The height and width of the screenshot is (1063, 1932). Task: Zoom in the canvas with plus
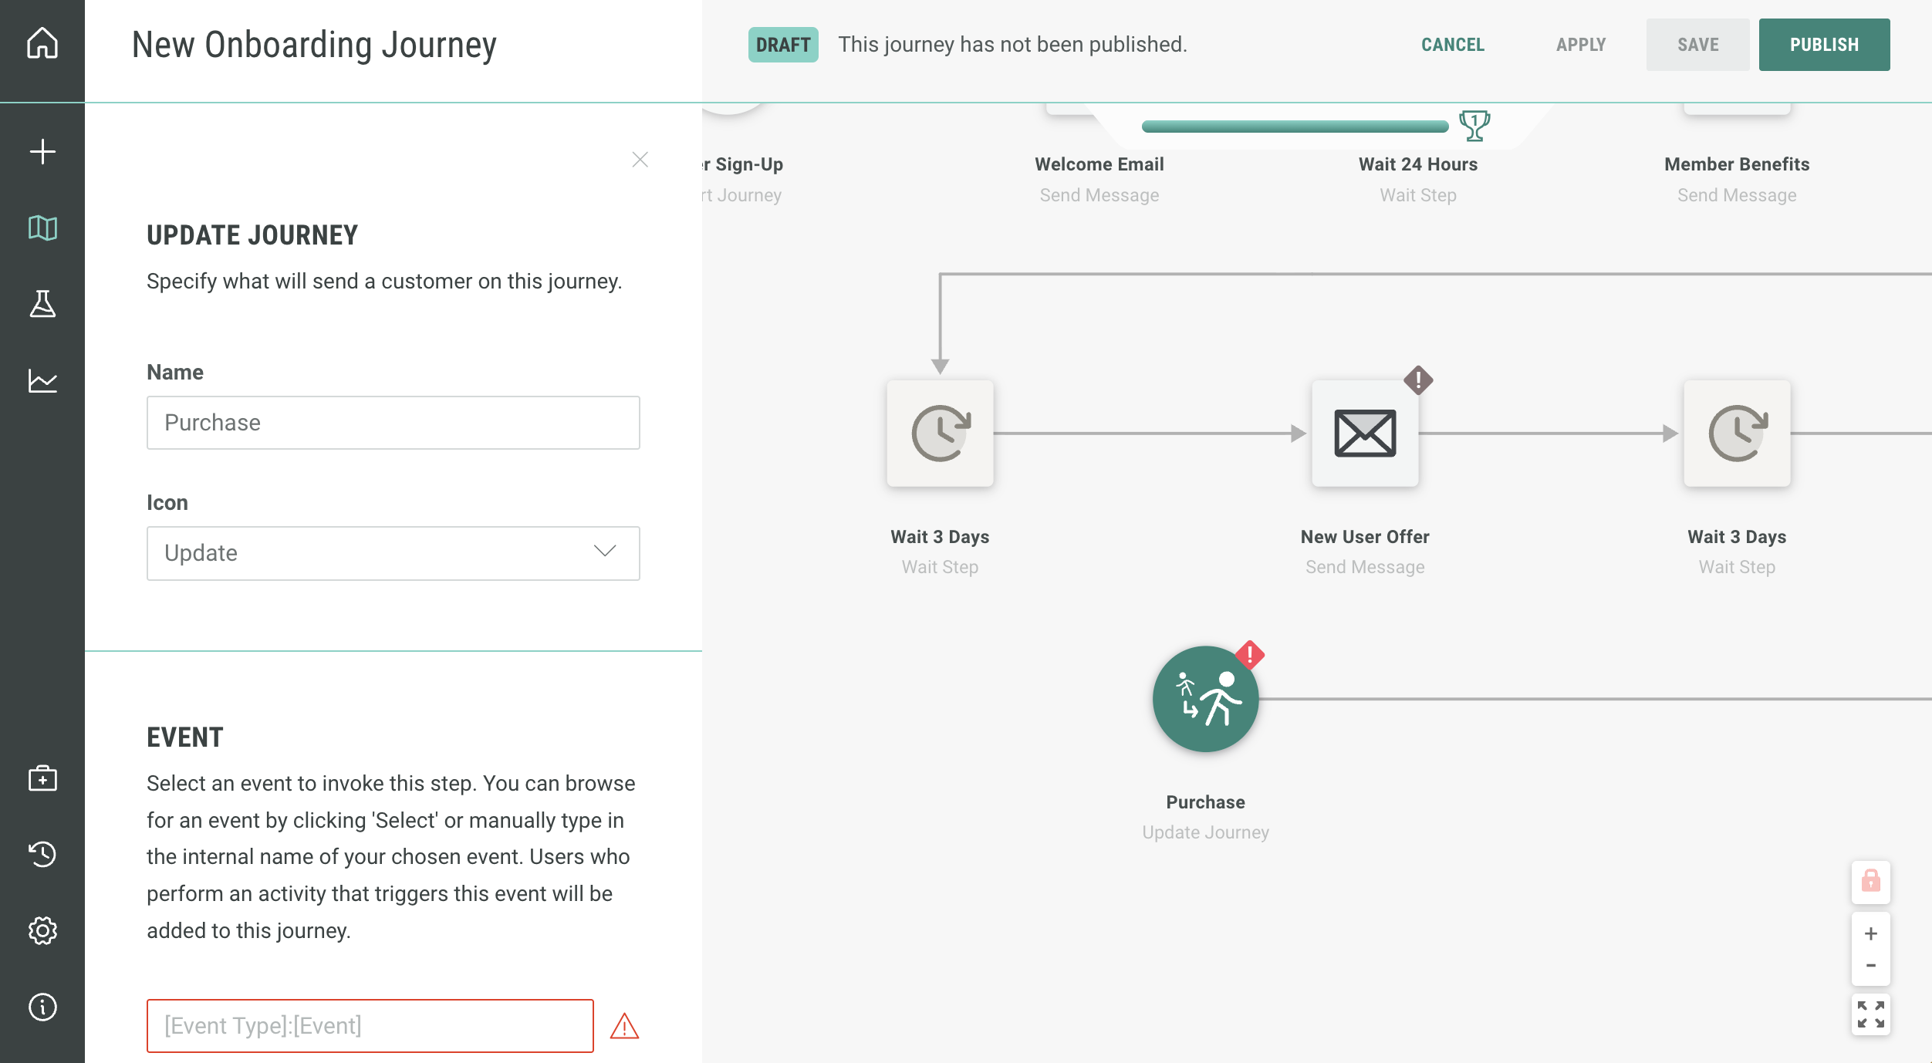click(x=1870, y=933)
